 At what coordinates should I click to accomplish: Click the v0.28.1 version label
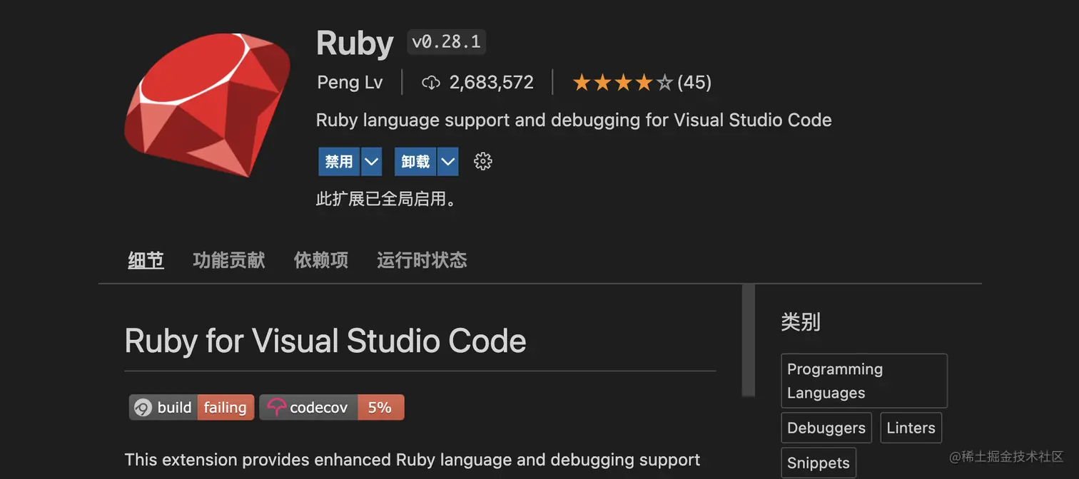click(x=447, y=43)
